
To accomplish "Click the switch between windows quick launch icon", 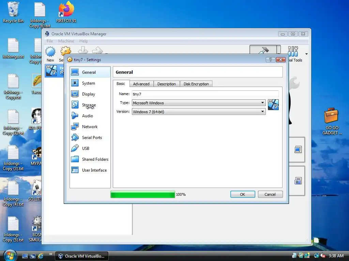I will pyautogui.click(x=33, y=256).
